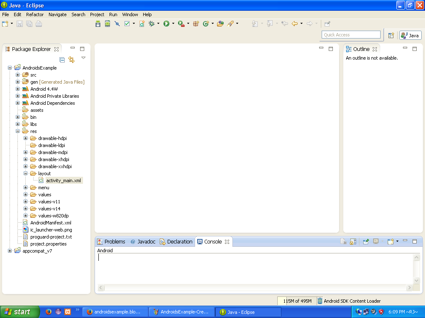Collapse the AndroidsExample project node

point(10,67)
